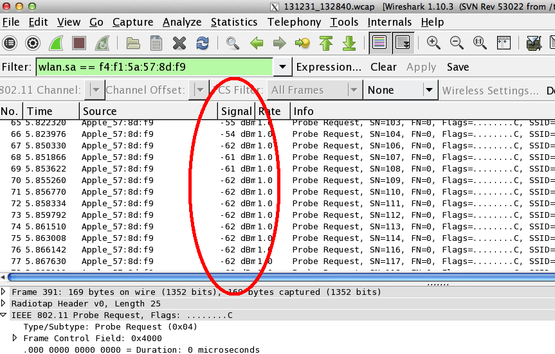555x354 pixels.
Task: Expand the Frame Control Field 0x4000
Action: (x=15, y=338)
